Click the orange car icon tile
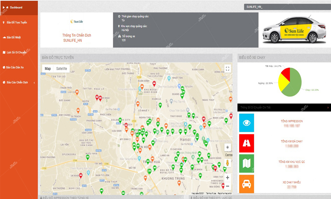331x199 pixels. click(247, 184)
